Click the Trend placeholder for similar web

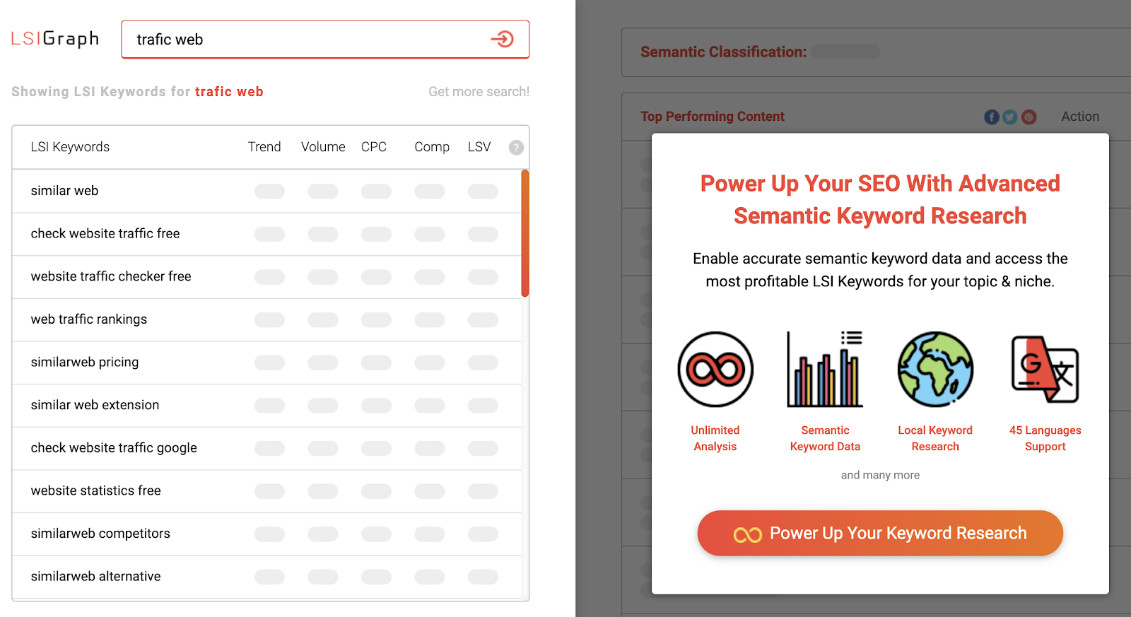pyautogui.click(x=269, y=191)
